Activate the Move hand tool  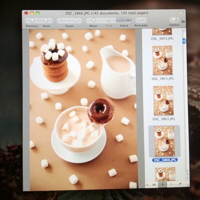coord(93,20)
